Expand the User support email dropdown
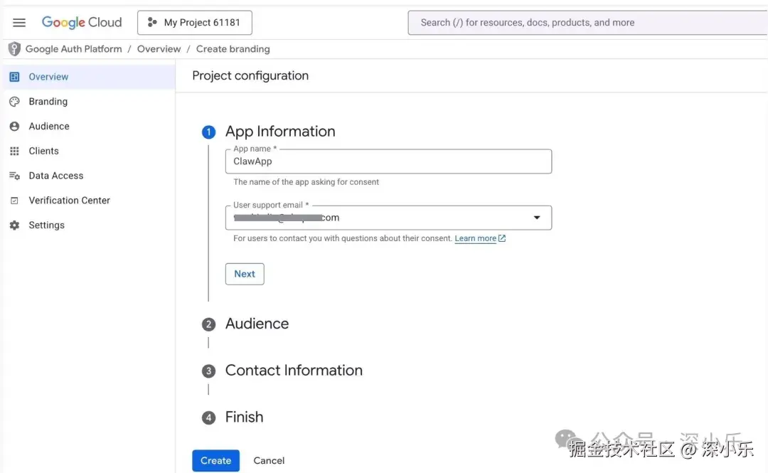This screenshot has height=473, width=768. click(537, 218)
